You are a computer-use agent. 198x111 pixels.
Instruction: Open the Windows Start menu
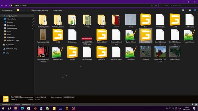pyautogui.click(x=3, y=108)
